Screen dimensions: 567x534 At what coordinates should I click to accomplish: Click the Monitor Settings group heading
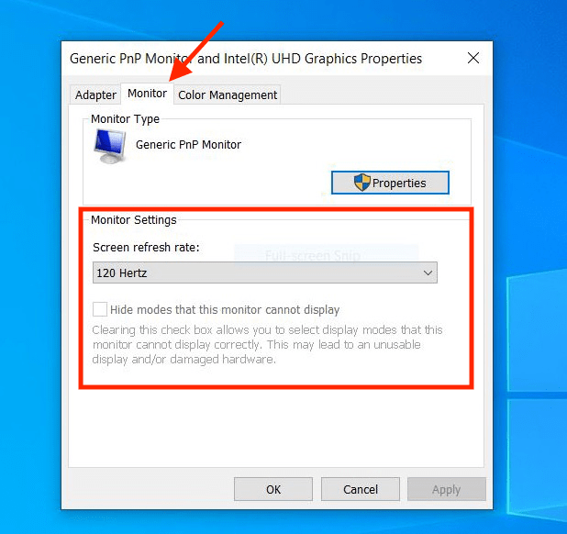coord(133,220)
